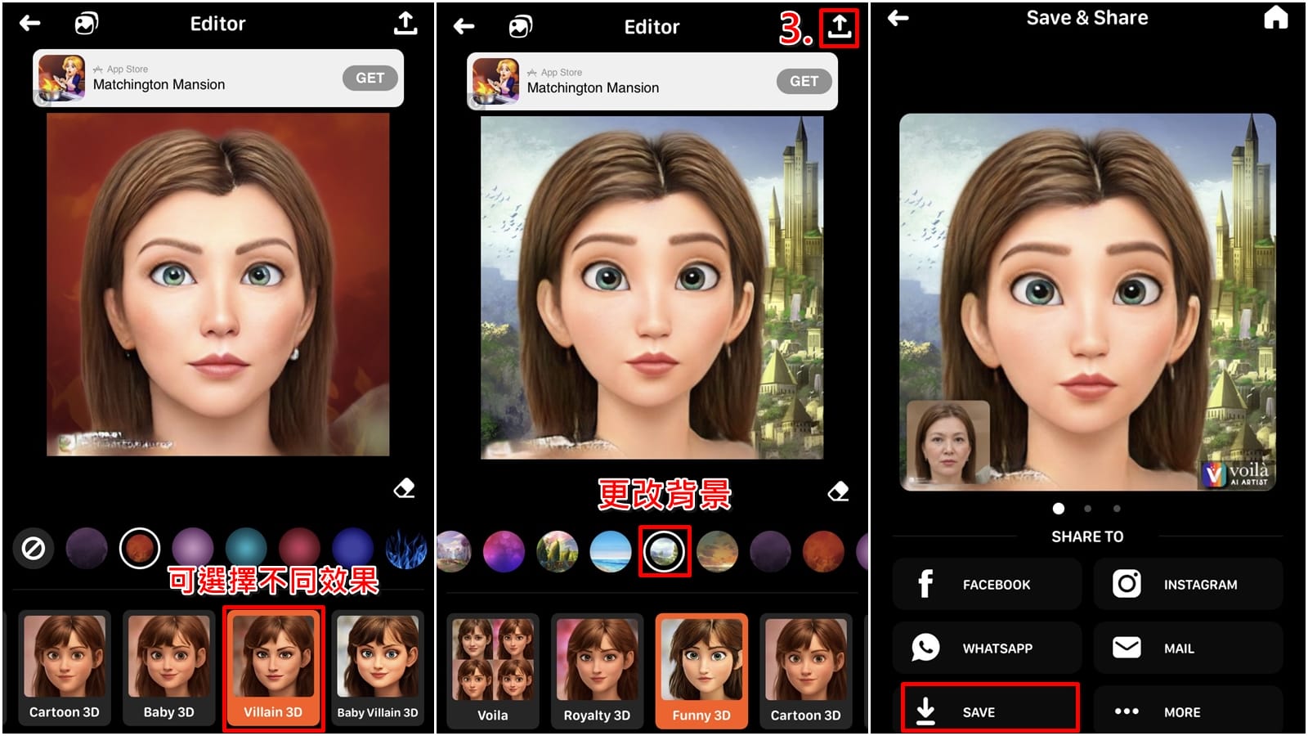Send the picture by Mail
Image resolution: width=1308 pixels, height=736 pixels.
click(1188, 648)
